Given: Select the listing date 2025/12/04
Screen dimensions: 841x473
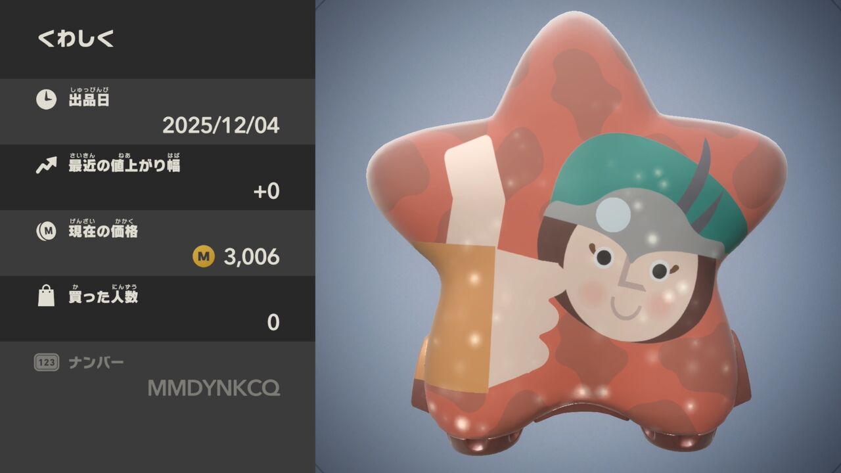Looking at the screenshot, I should click(221, 125).
